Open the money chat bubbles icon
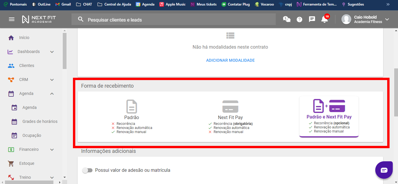This screenshot has width=398, height=184. [x=287, y=19]
